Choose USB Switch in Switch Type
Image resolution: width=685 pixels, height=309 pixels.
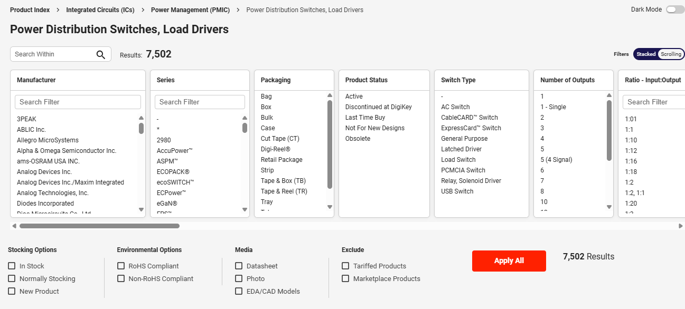click(457, 191)
